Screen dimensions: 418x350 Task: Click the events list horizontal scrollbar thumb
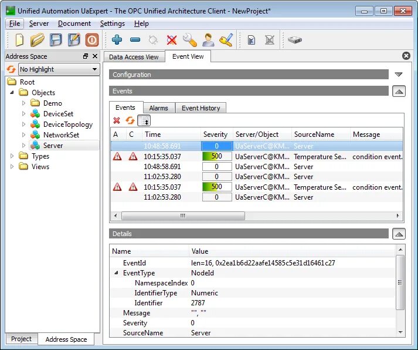click(183, 216)
